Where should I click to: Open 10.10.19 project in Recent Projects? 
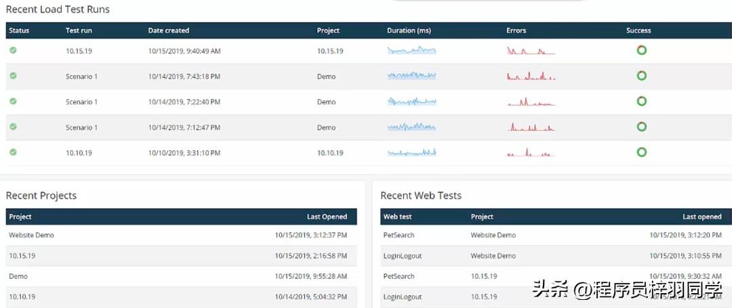coord(22,296)
